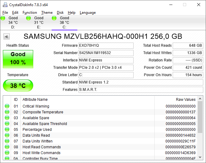Open the File menu
Viewport: 206px width, 163px height.
click(x=5, y=13)
